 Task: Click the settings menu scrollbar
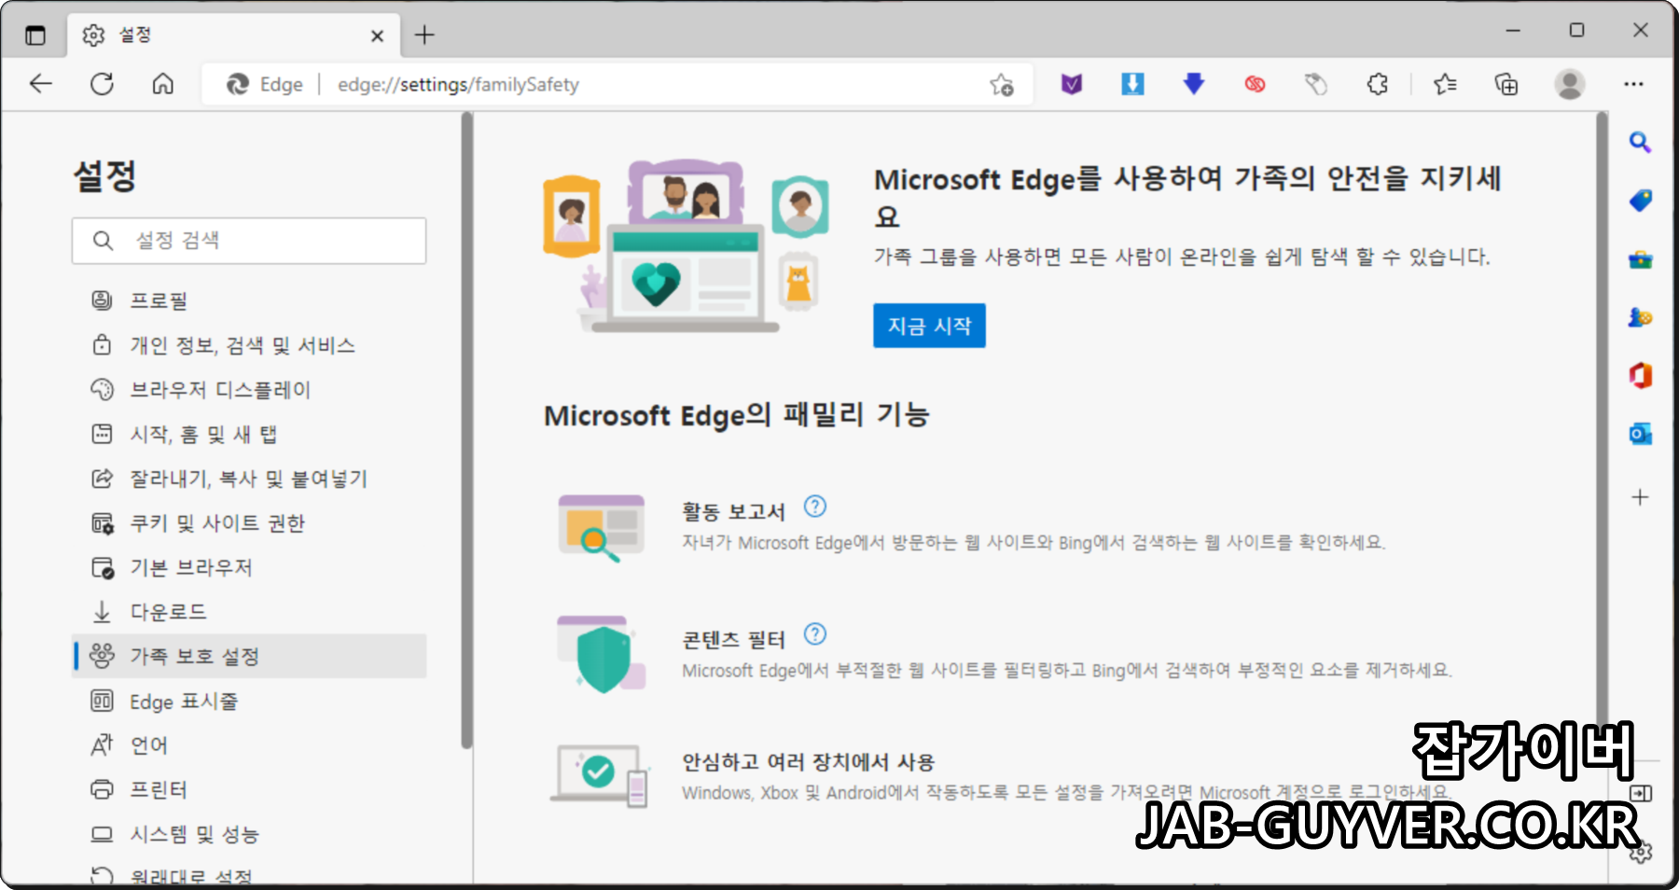[x=467, y=429]
